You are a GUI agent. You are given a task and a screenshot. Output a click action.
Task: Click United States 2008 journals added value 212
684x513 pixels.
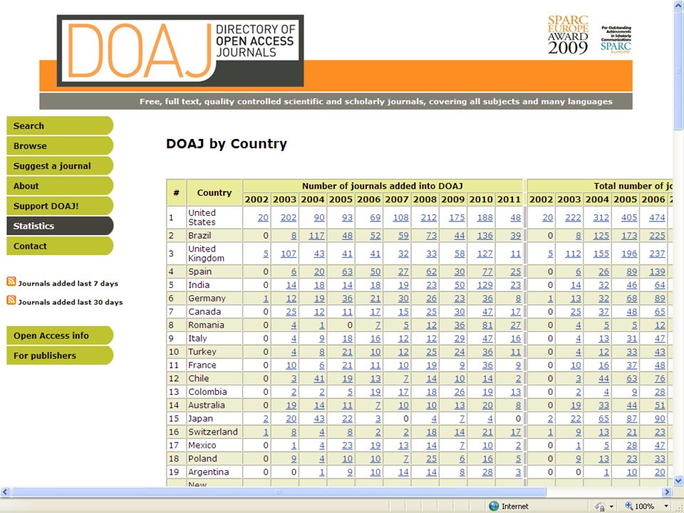coord(429,217)
